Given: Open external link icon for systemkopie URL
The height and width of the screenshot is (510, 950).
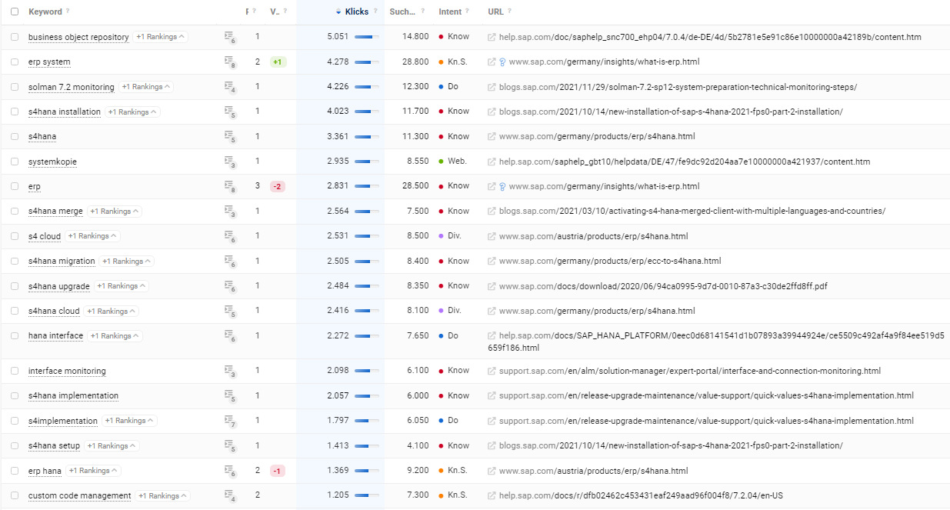Looking at the screenshot, I should pos(492,162).
